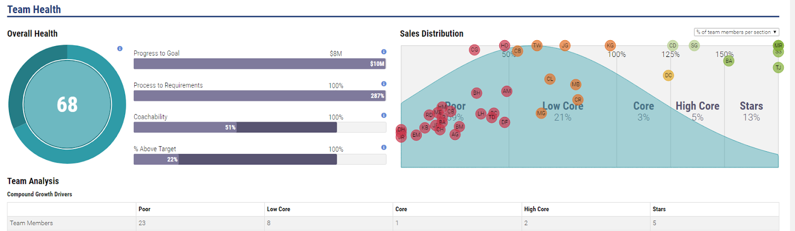
Task: Open the '% of team members per section' dropdown
Action: pyautogui.click(x=736, y=32)
